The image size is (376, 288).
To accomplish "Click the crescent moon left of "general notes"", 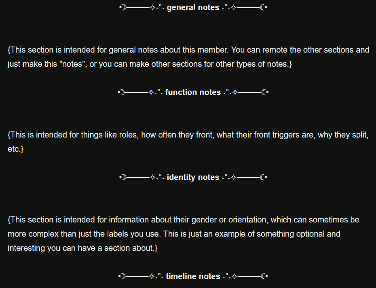I will click(x=124, y=7).
